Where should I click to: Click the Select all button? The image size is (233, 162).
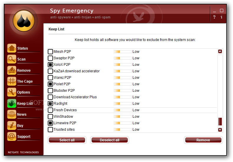tap(67, 140)
